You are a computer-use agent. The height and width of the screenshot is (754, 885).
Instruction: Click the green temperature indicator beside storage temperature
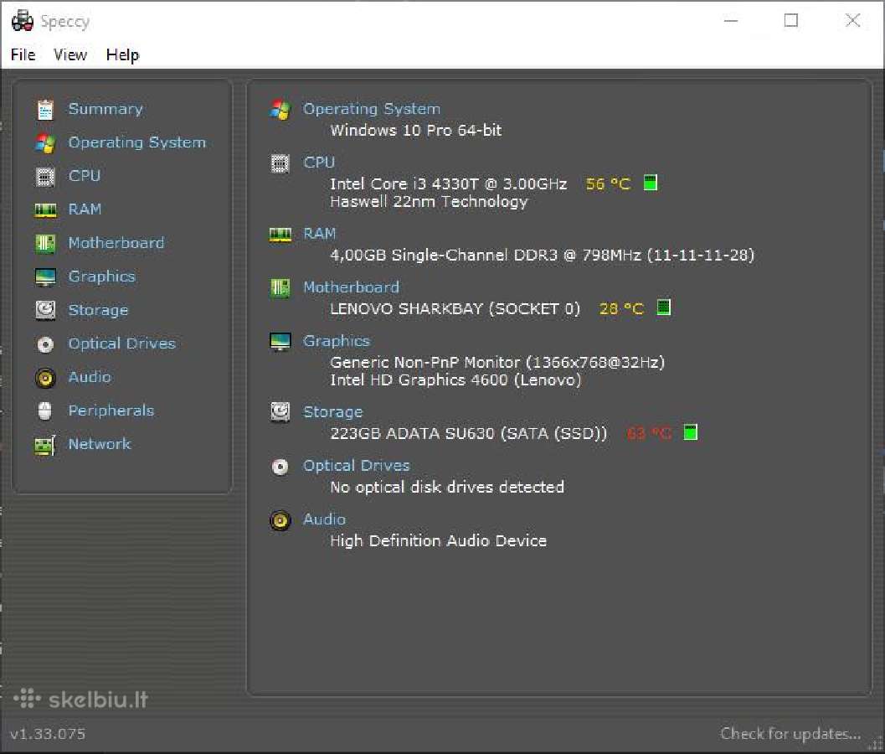coord(690,432)
